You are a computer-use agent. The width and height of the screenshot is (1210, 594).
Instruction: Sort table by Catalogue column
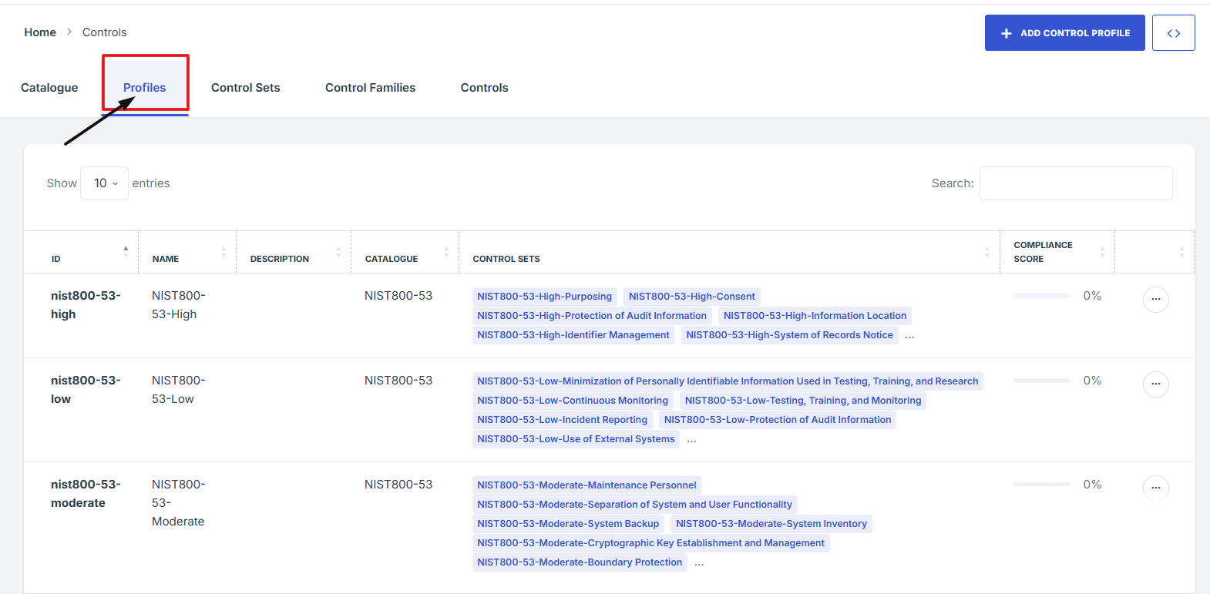click(445, 252)
